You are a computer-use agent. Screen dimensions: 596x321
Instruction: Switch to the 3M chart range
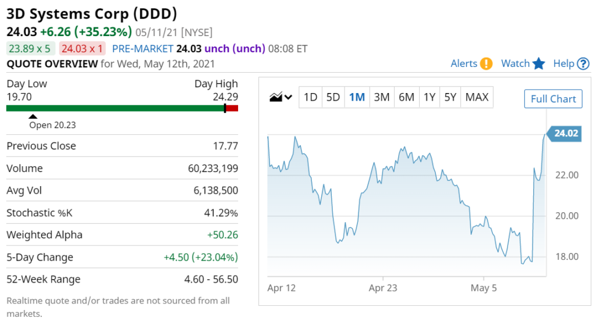click(x=382, y=97)
